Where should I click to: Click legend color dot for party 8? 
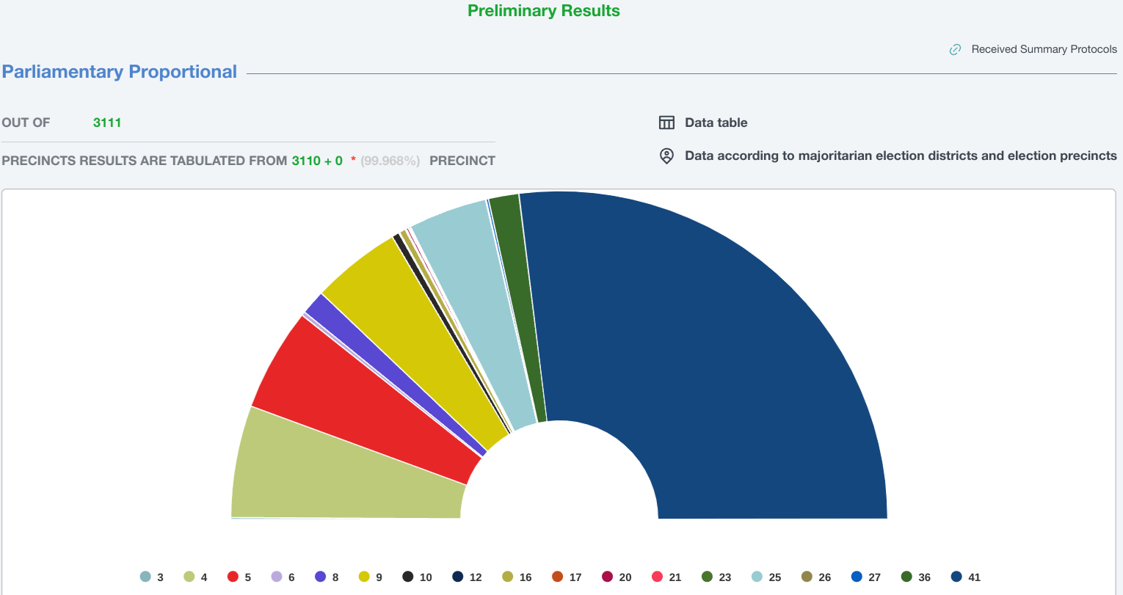point(321,577)
